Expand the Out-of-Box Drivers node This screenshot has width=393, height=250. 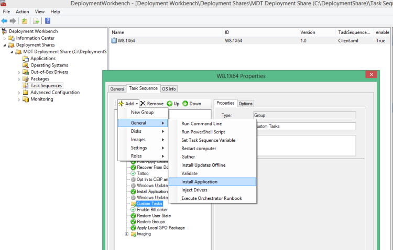(19, 72)
